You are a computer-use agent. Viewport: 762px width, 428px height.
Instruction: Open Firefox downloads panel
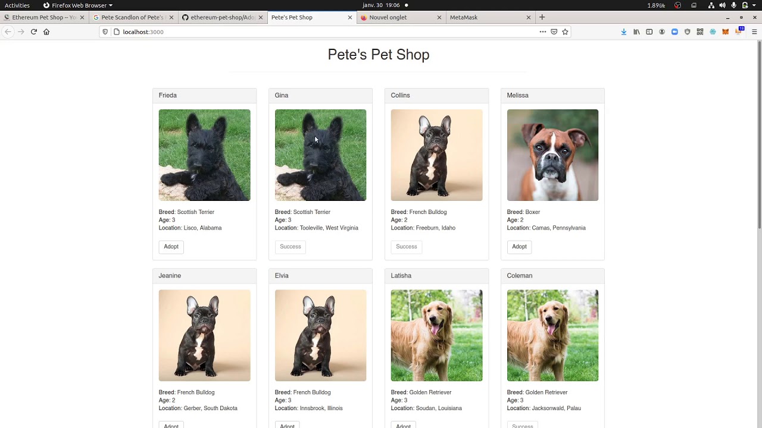(623, 32)
